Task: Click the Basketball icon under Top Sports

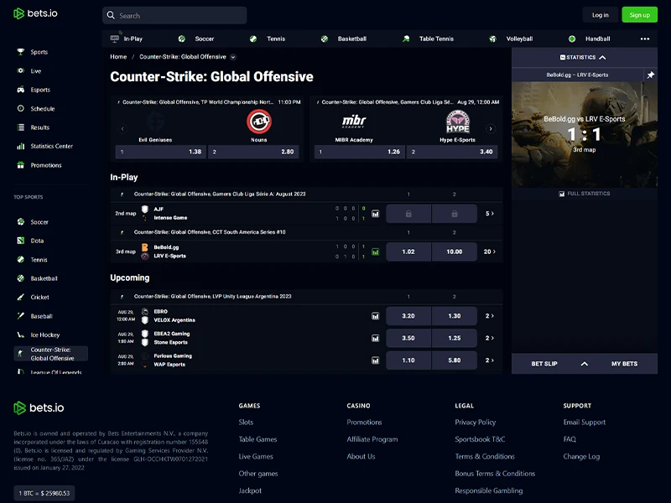Action: [x=20, y=278]
